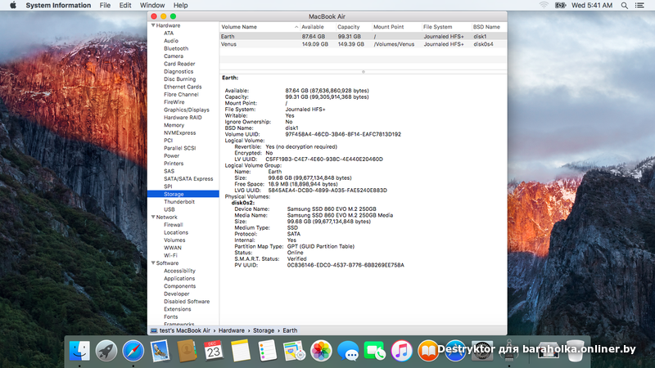
Task: Click the battery status icon
Action: [560, 5]
